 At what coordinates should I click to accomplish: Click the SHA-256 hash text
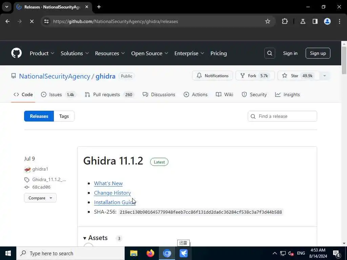(x=201, y=212)
